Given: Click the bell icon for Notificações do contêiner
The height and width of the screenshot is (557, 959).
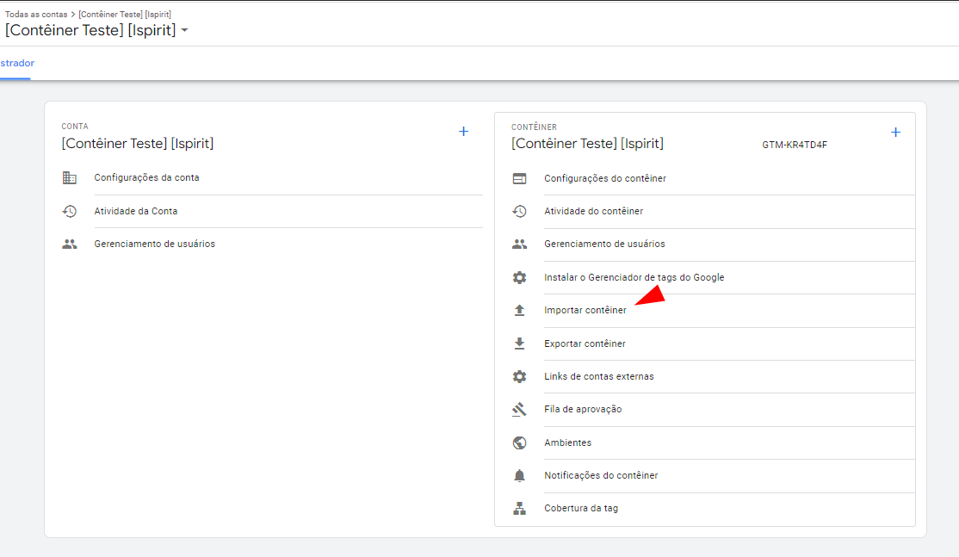Looking at the screenshot, I should (519, 475).
